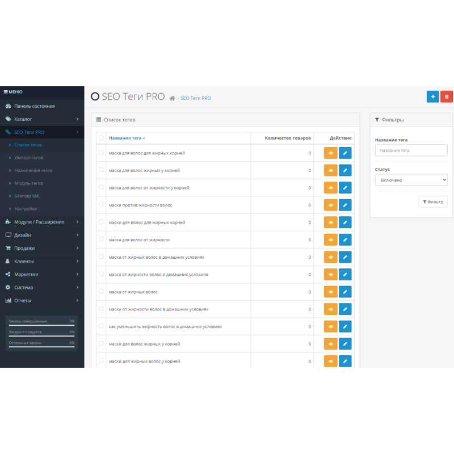Click the red trash delete button
454x454 pixels.
(x=447, y=97)
